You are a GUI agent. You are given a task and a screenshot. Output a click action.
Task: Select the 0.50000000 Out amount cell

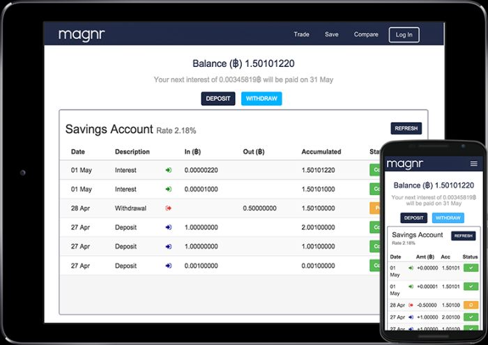259,208
